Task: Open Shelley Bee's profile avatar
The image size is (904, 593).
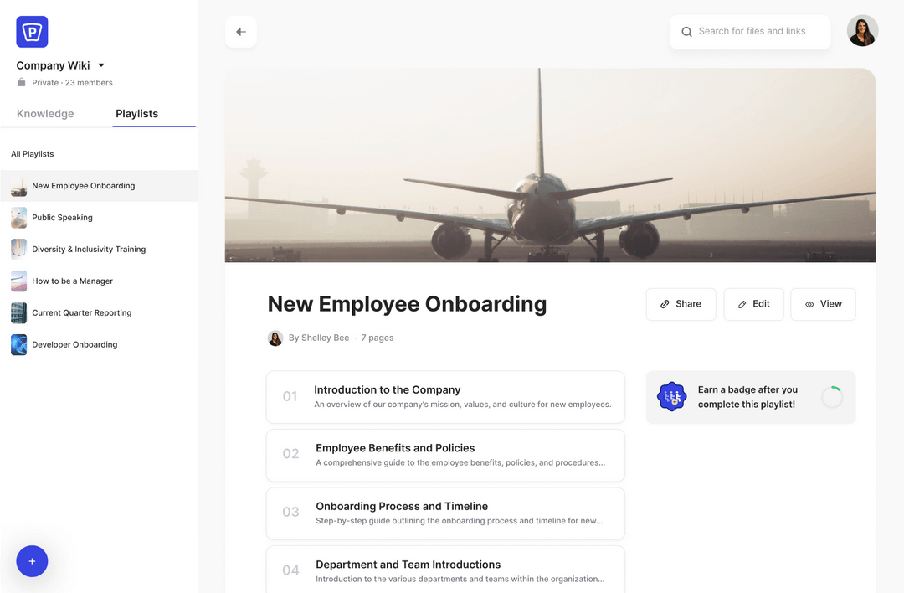Action: (x=275, y=338)
